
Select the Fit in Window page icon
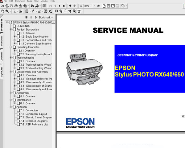(109, 6)
